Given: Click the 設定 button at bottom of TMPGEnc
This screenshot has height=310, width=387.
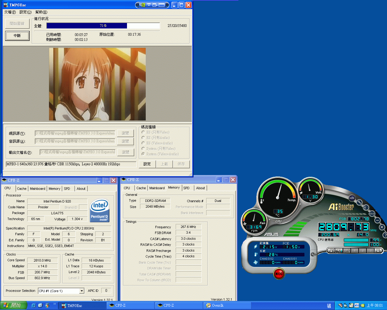Looking at the screenshot, I should pyautogui.click(x=147, y=164).
